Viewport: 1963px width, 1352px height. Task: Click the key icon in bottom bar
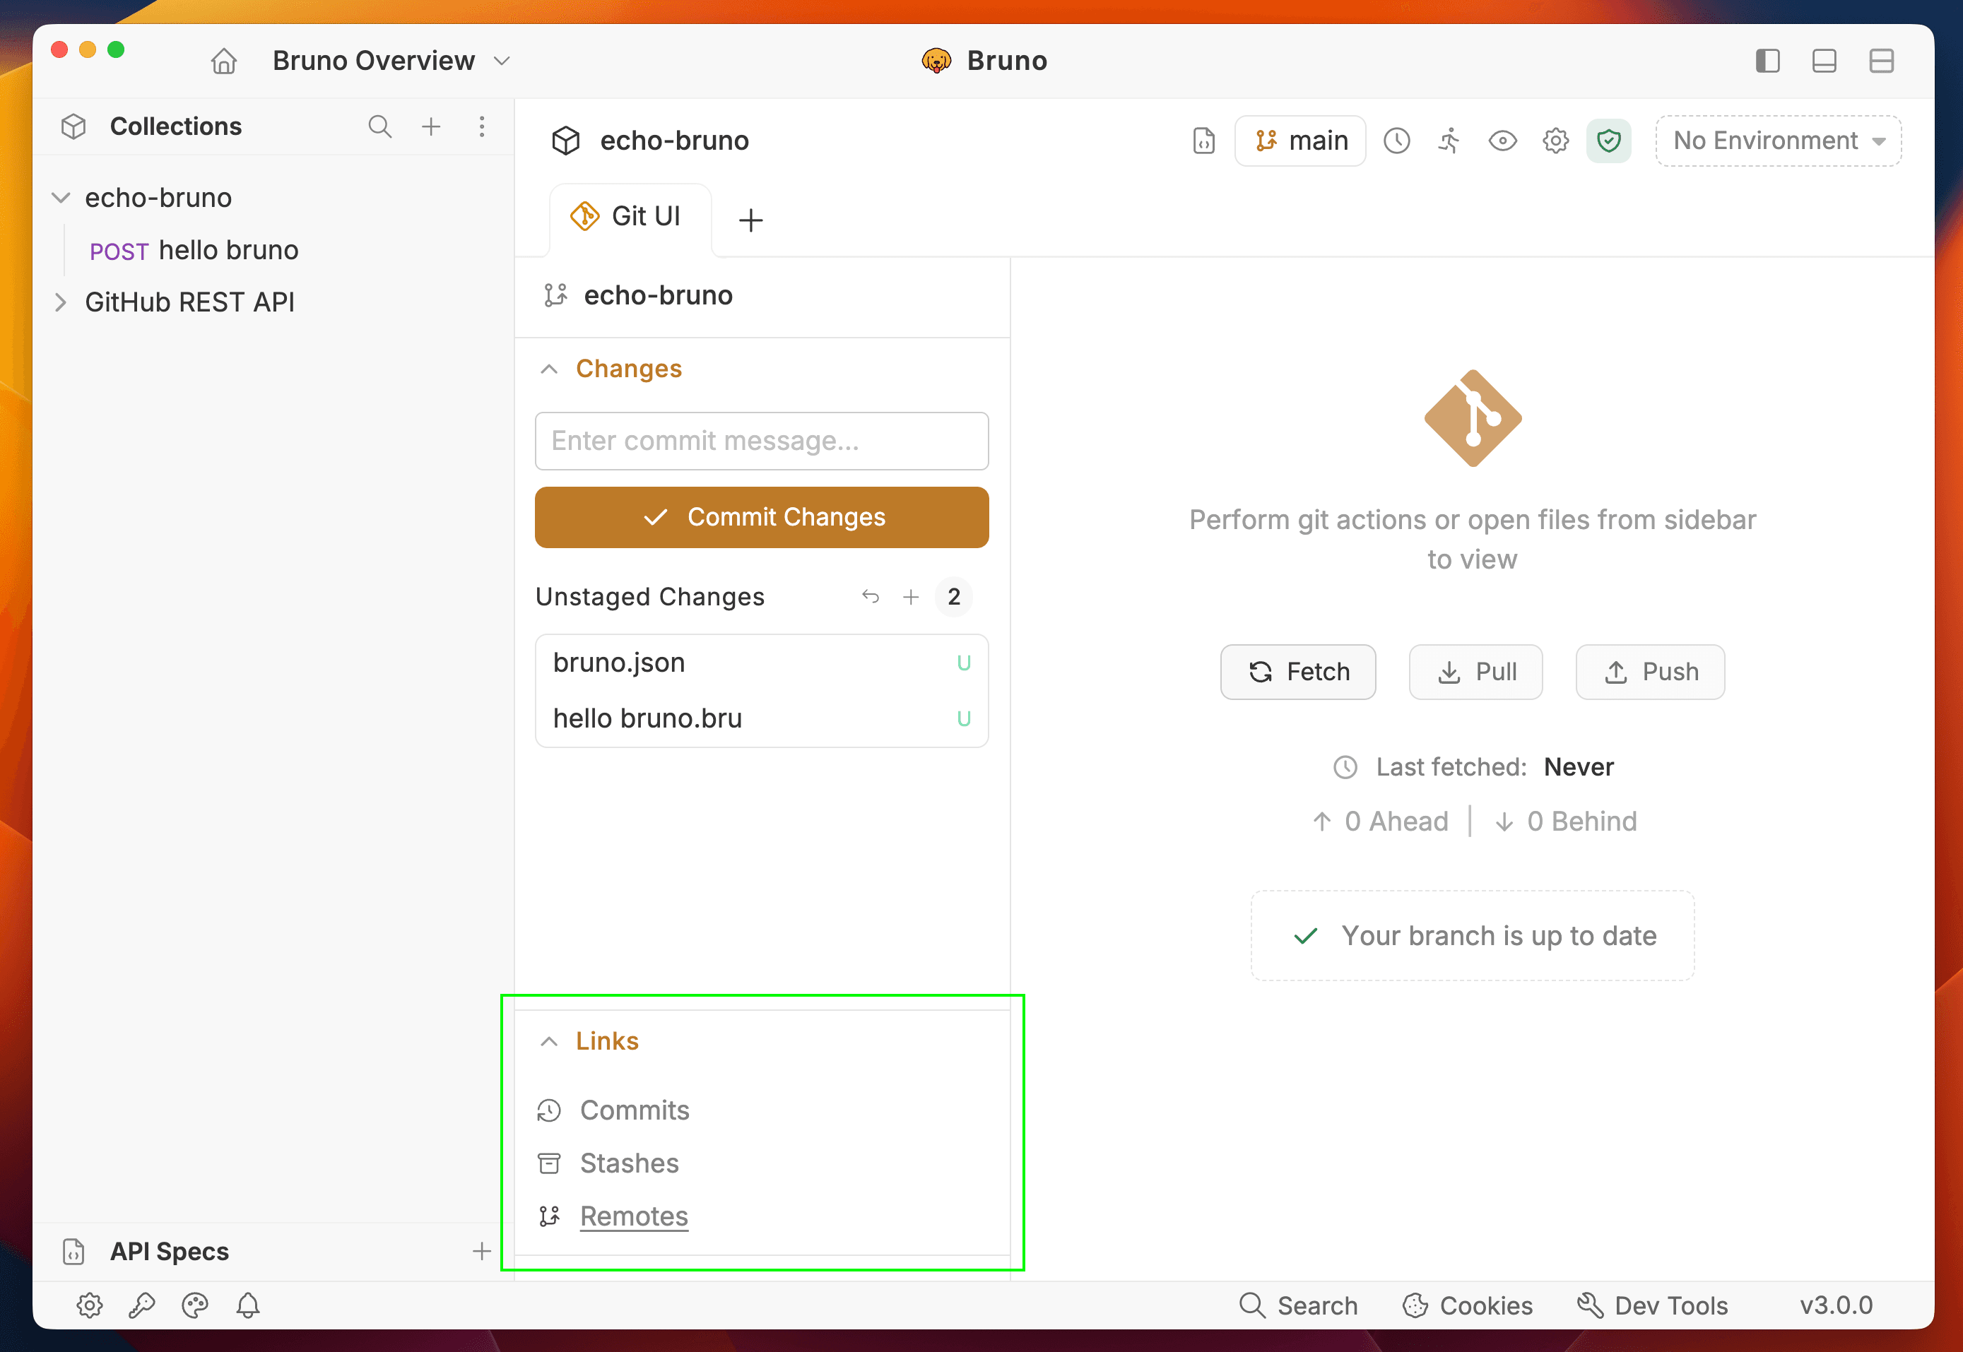[142, 1305]
